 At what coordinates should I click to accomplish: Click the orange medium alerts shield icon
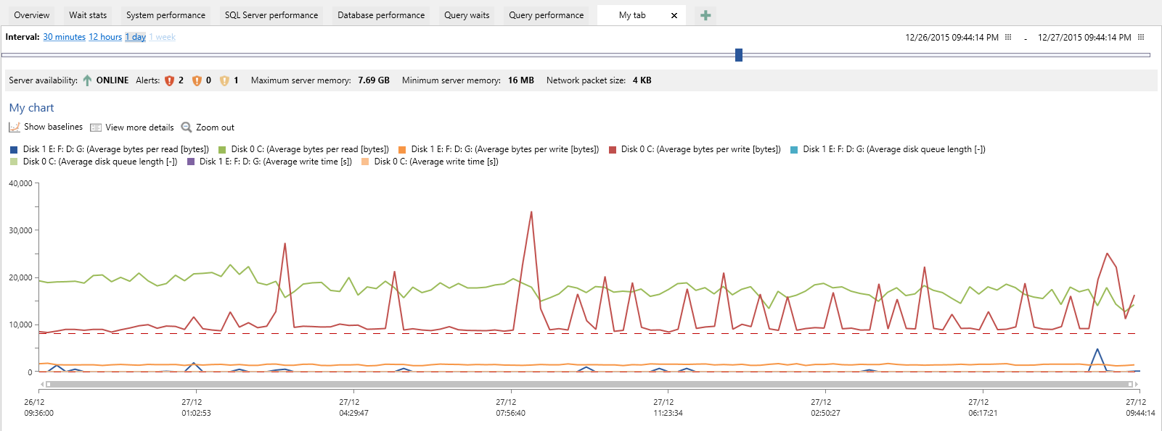coord(197,80)
